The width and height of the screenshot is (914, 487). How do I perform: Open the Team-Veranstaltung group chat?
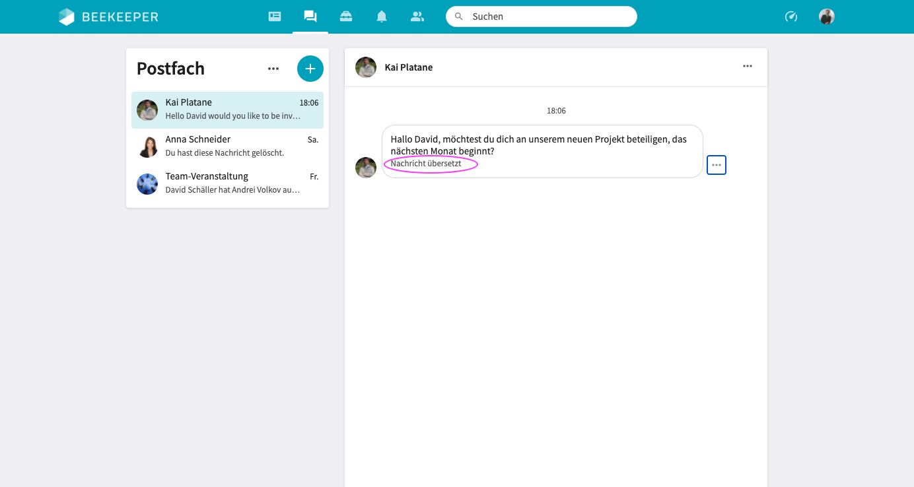[x=228, y=183]
